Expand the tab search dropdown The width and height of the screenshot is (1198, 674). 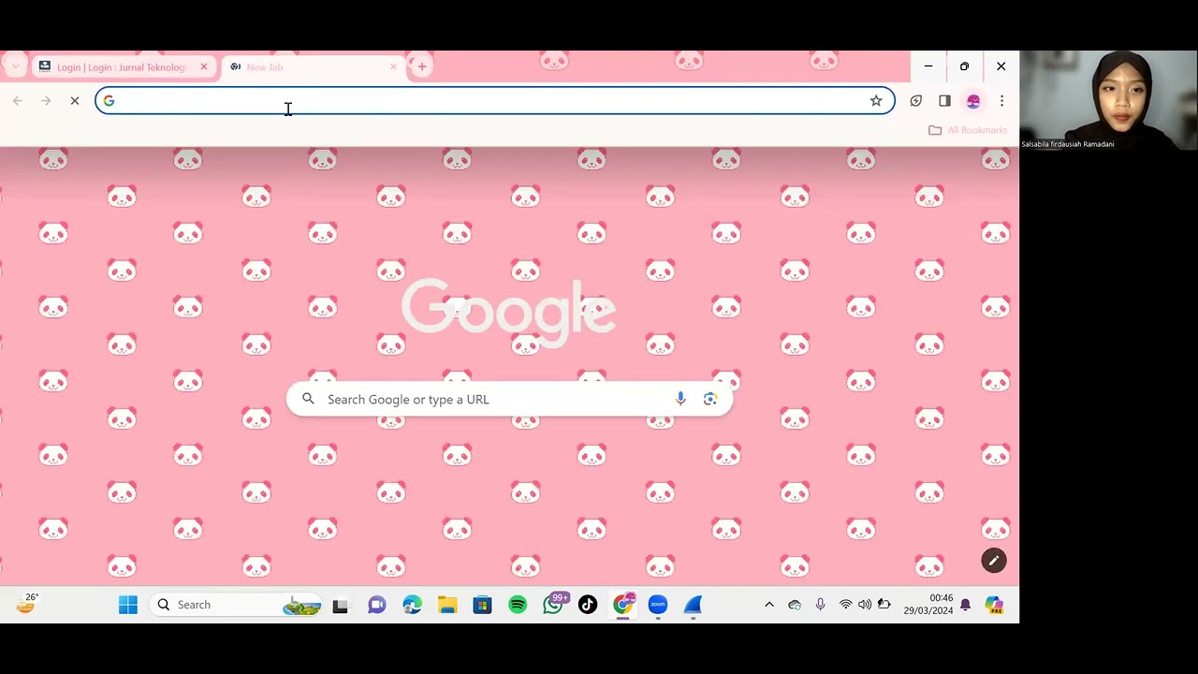coord(15,66)
